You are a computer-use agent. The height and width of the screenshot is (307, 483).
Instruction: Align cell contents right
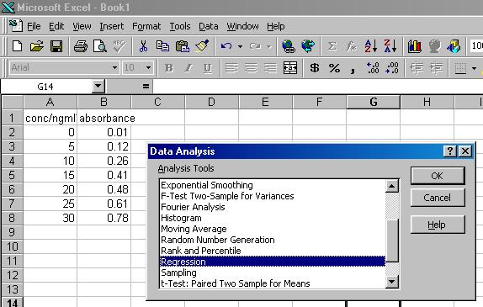pos(270,68)
